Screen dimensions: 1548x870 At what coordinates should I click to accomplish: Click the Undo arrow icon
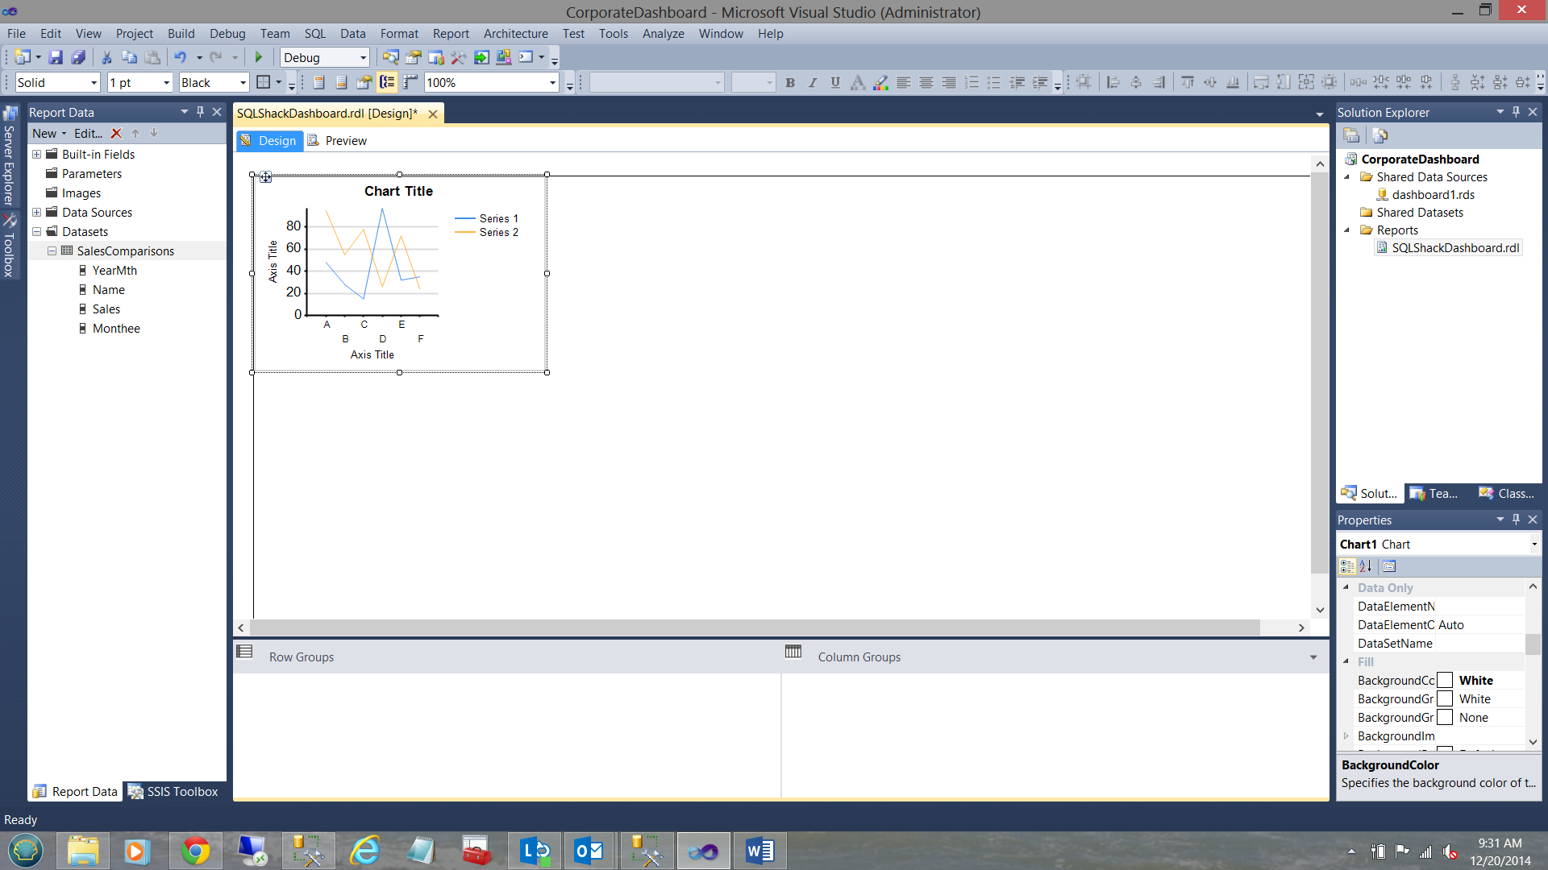point(180,57)
